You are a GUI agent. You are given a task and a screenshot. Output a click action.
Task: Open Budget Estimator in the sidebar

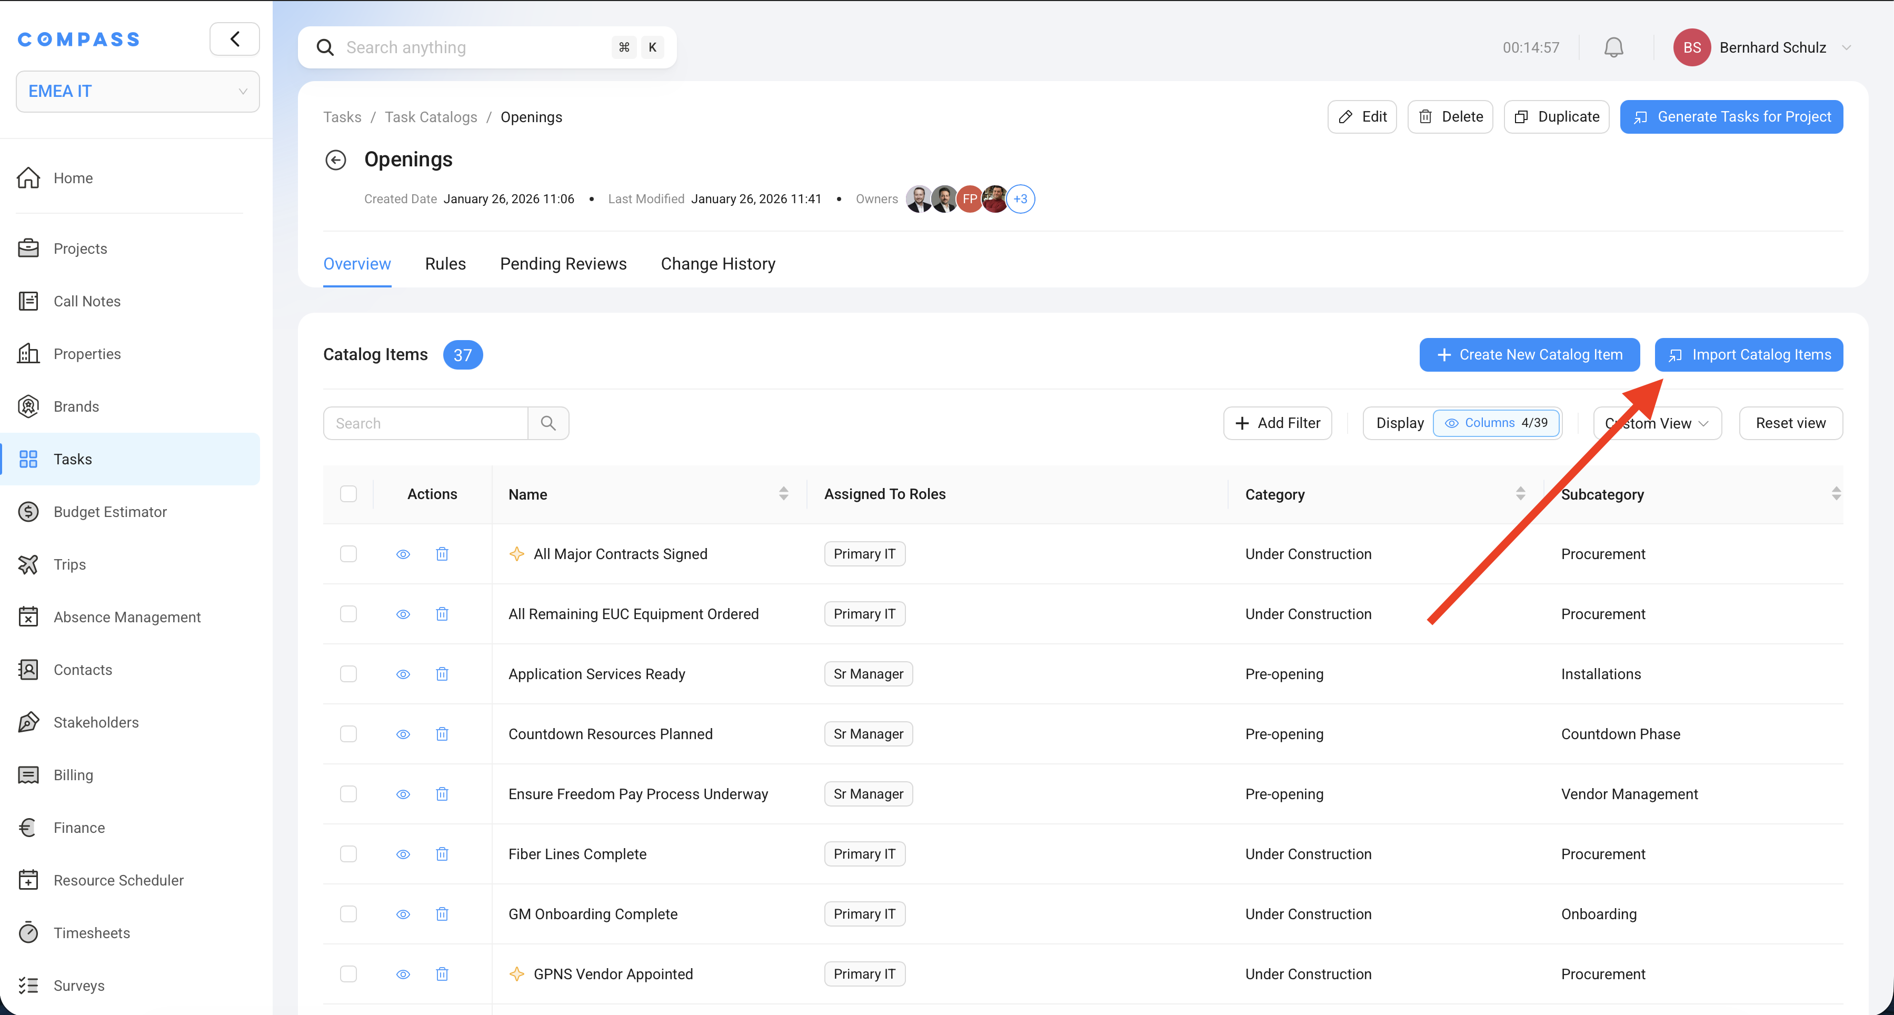coord(130,512)
